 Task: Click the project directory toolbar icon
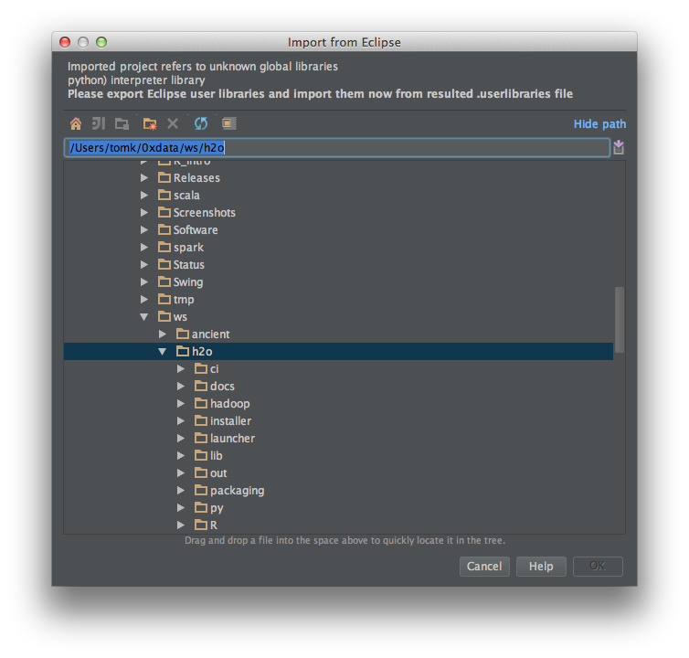click(x=99, y=123)
